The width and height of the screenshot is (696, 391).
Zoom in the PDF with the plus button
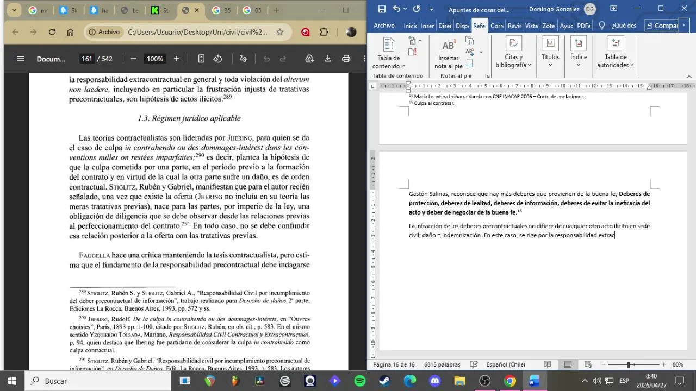point(176,59)
